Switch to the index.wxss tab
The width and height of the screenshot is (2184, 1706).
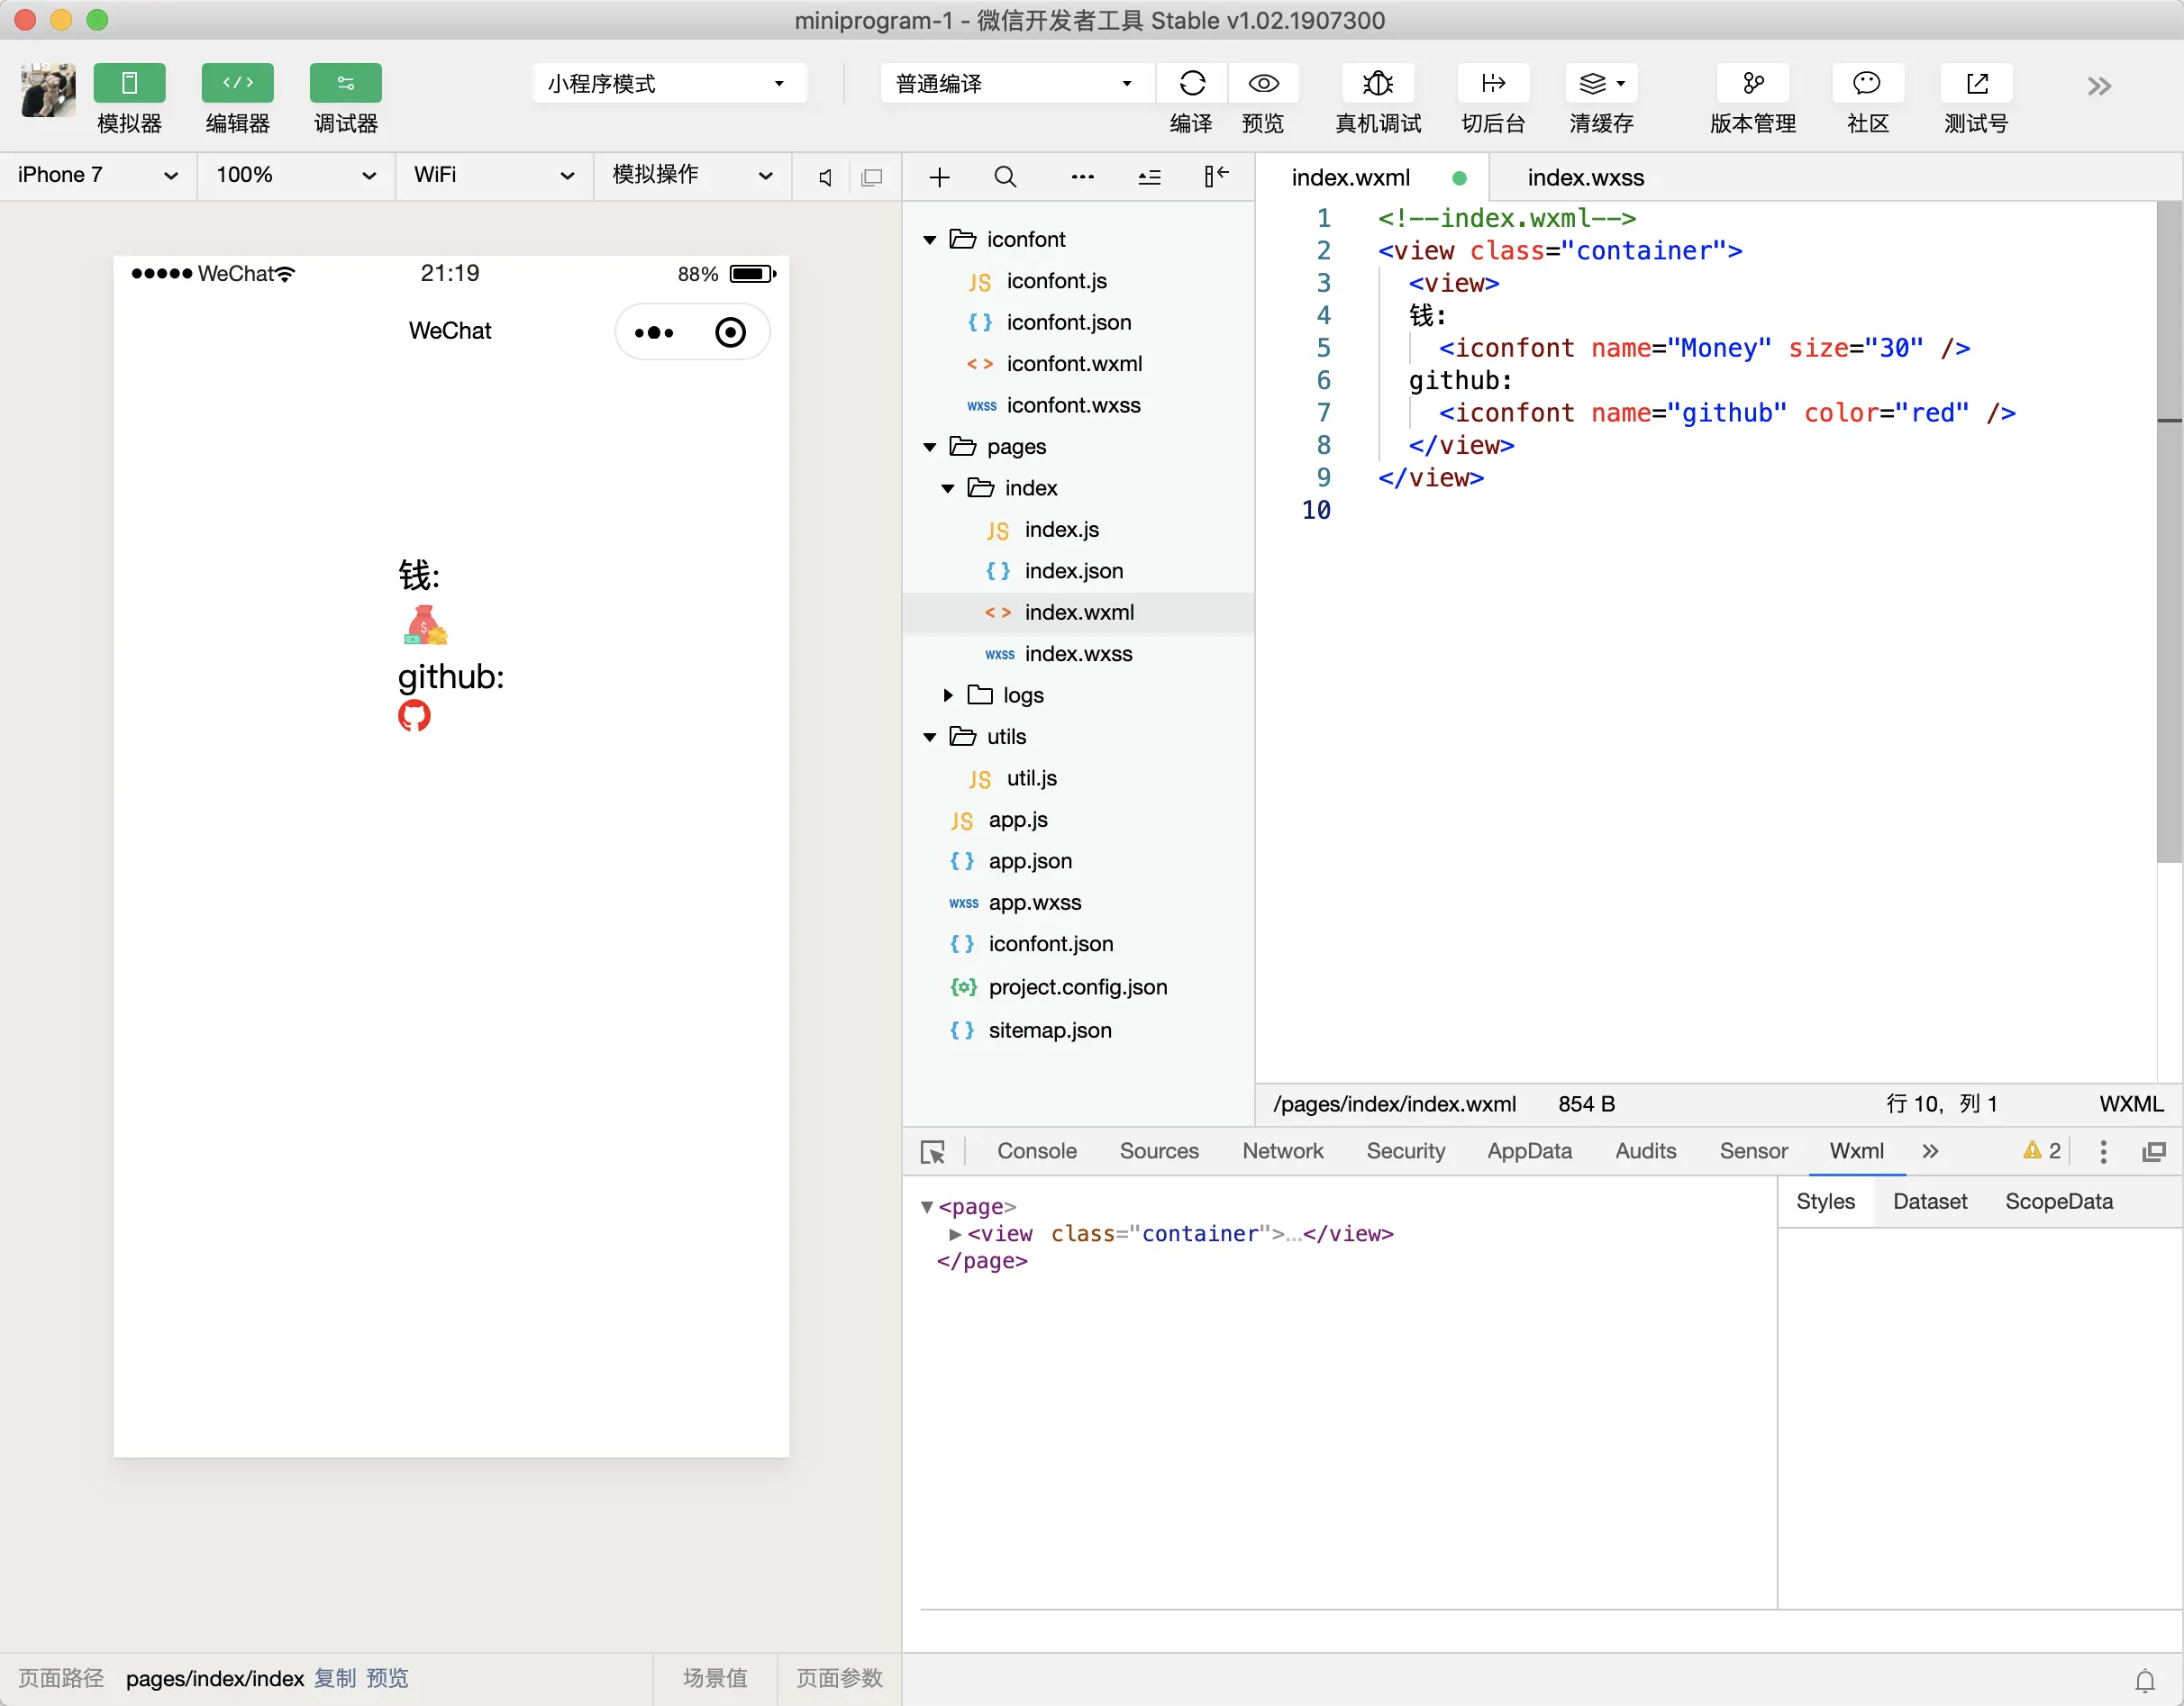(x=1585, y=178)
